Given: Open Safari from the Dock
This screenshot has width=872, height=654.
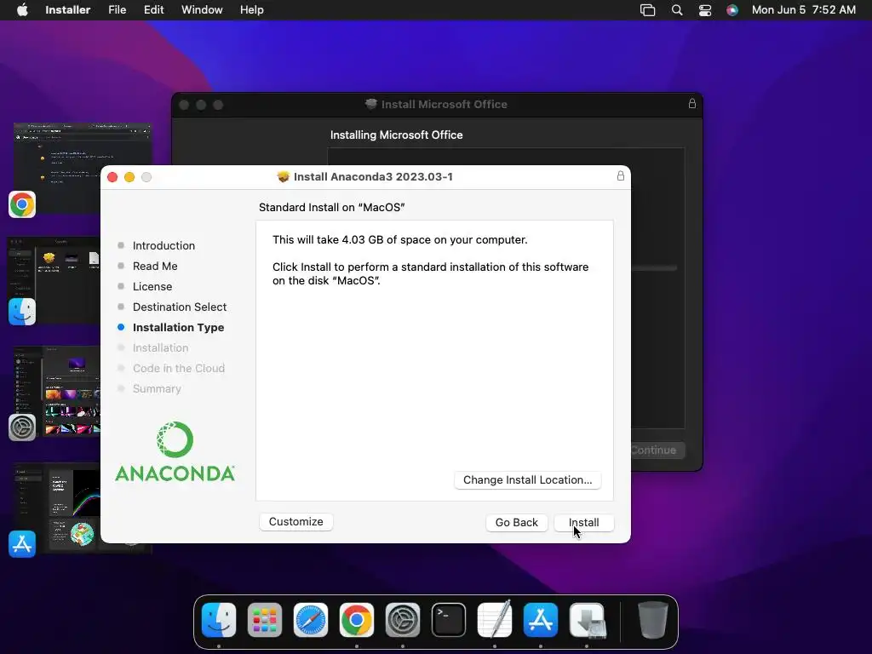Looking at the screenshot, I should coord(311,620).
